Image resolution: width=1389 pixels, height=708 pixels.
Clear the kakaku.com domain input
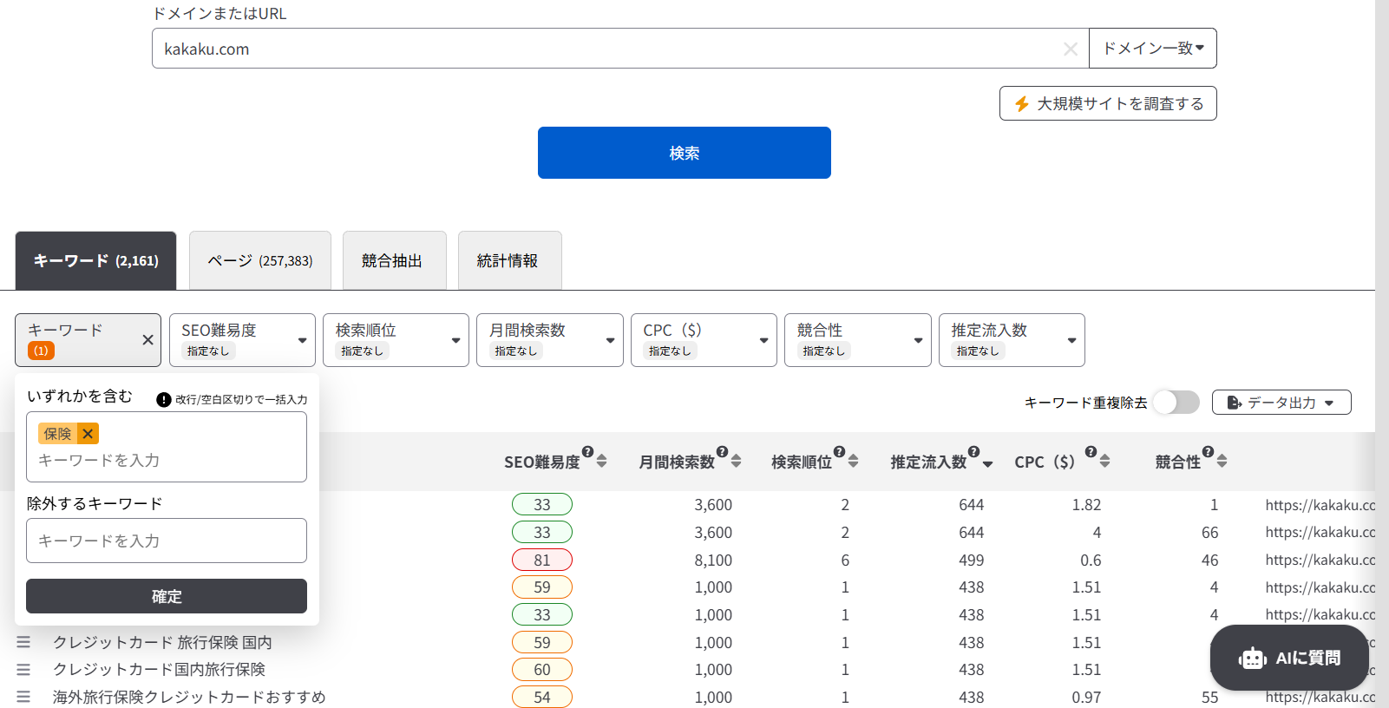(1071, 49)
